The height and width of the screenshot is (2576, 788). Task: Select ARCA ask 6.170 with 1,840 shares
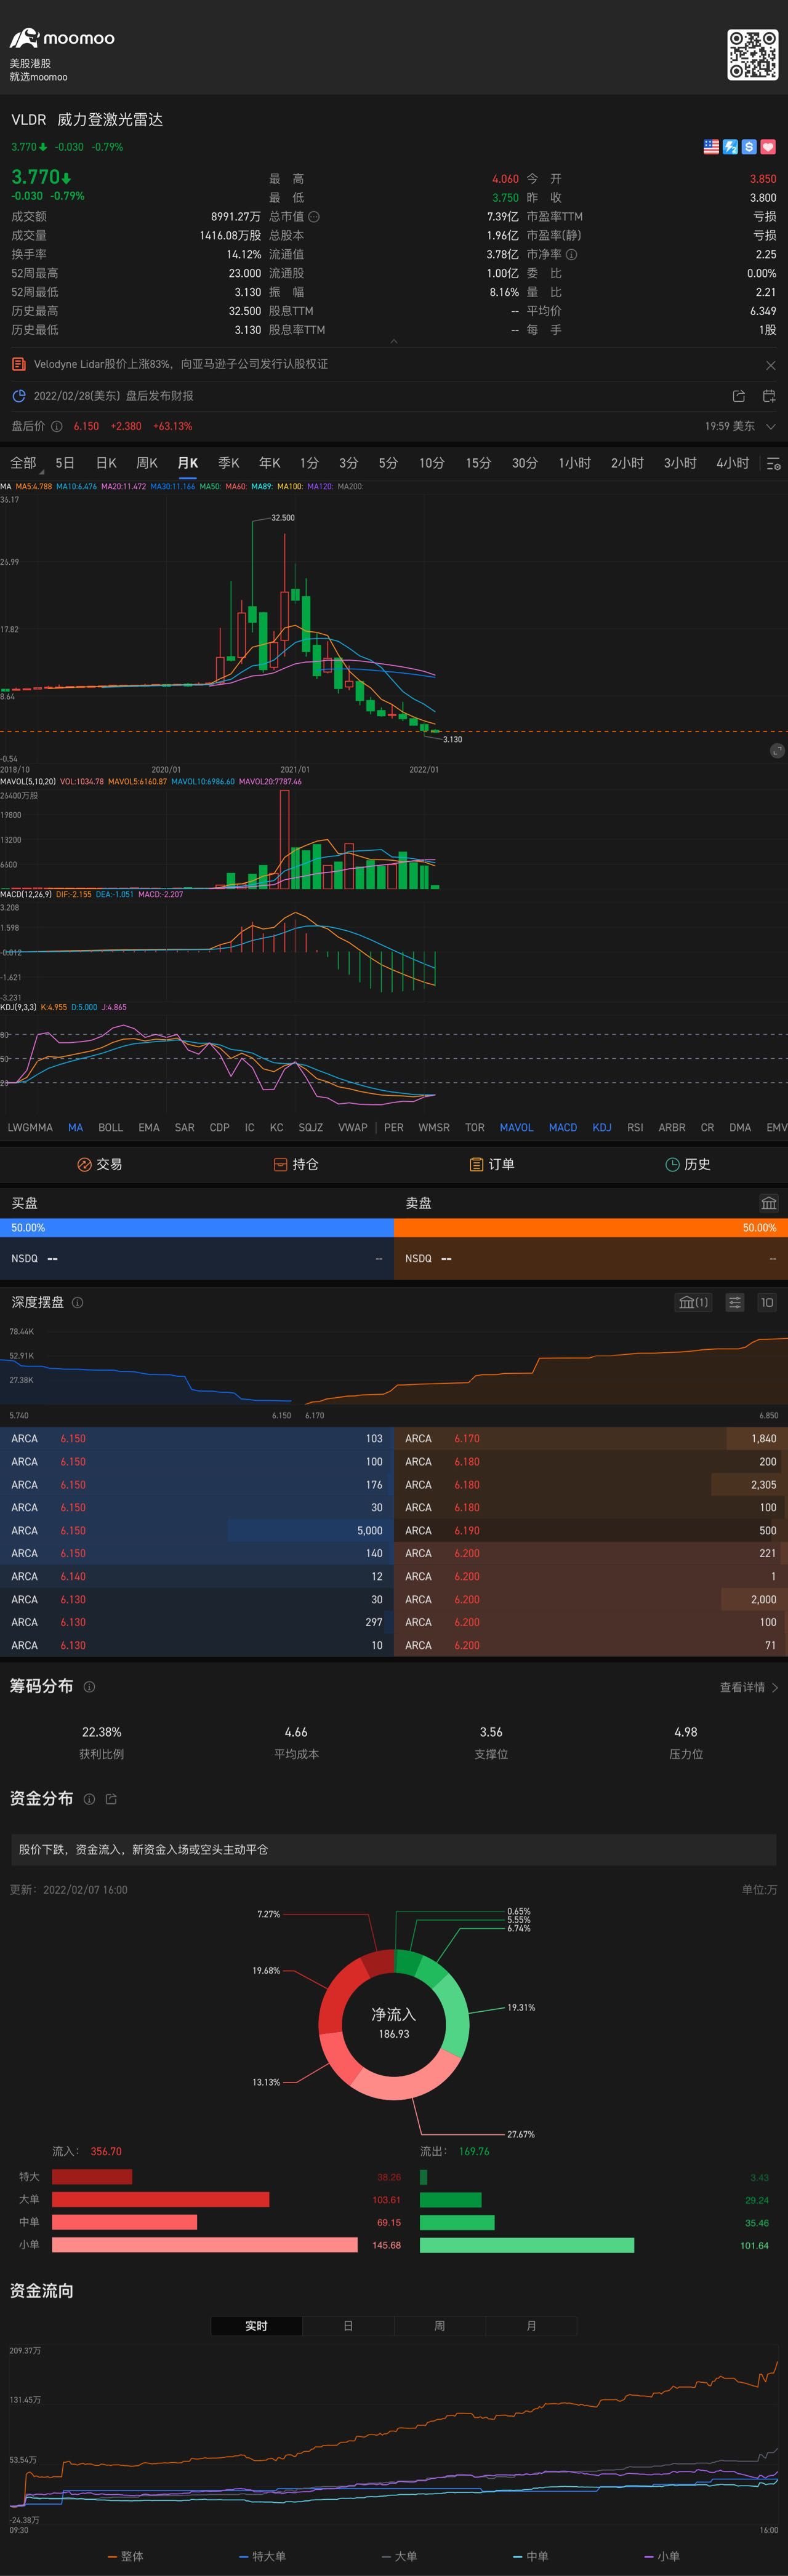coord(591,1438)
